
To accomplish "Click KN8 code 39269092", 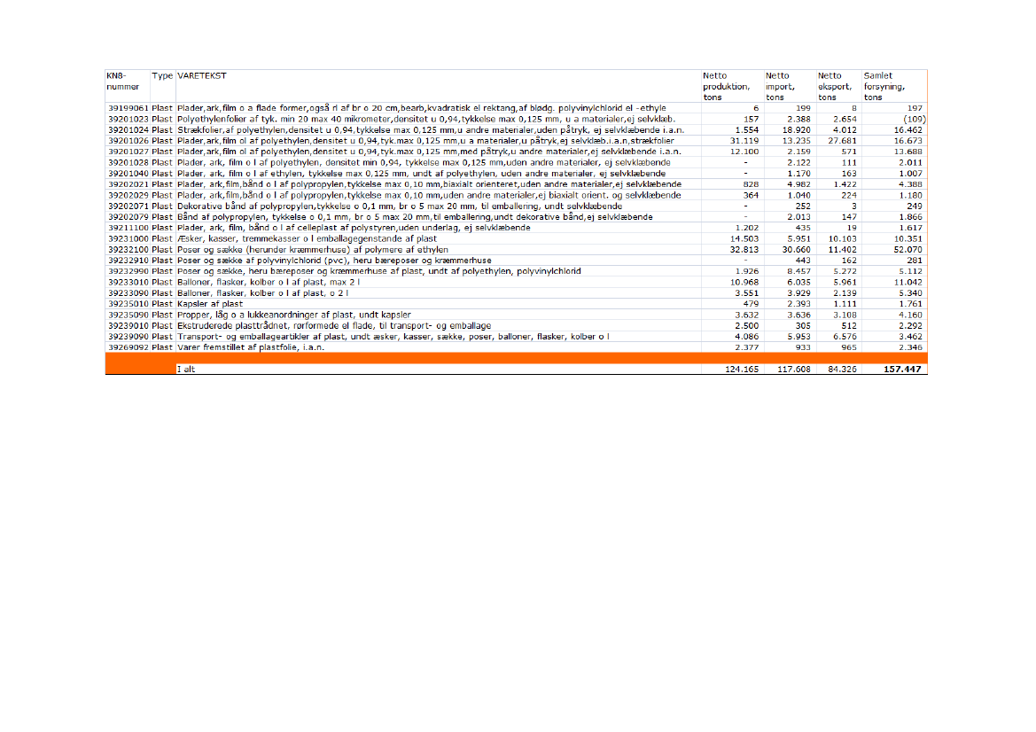I will (129, 347).
